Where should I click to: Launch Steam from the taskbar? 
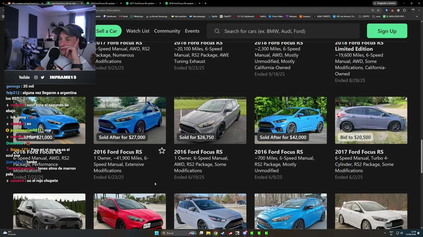(x=223, y=233)
